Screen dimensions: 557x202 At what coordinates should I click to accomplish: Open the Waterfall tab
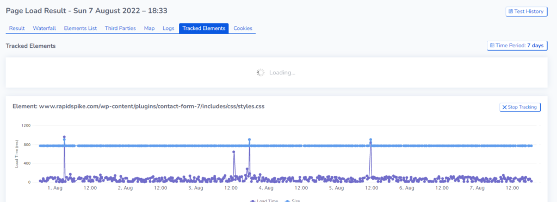pos(45,28)
